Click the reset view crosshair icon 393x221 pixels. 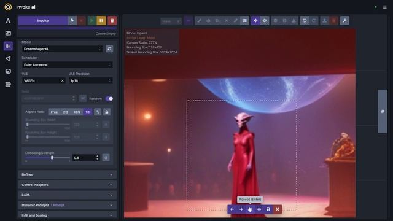265,21
